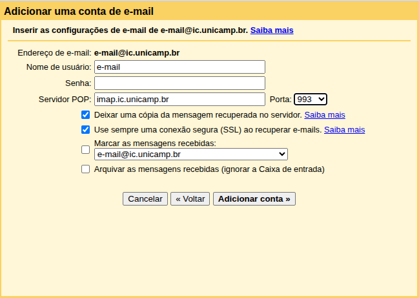The width and height of the screenshot is (419, 298).
Task: Expand the e-mail@ic.unicamp.br label dropdown
Action: 190,154
